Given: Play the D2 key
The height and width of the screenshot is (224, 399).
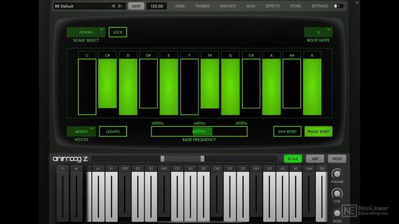Looking at the screenshot, I should pos(138,196).
